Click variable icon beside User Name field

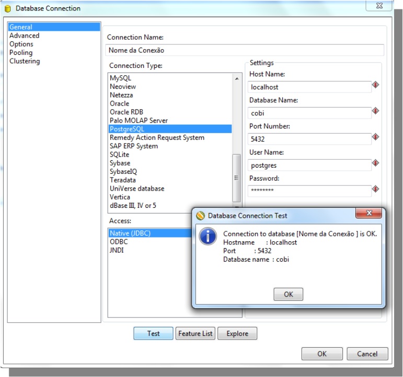point(375,163)
